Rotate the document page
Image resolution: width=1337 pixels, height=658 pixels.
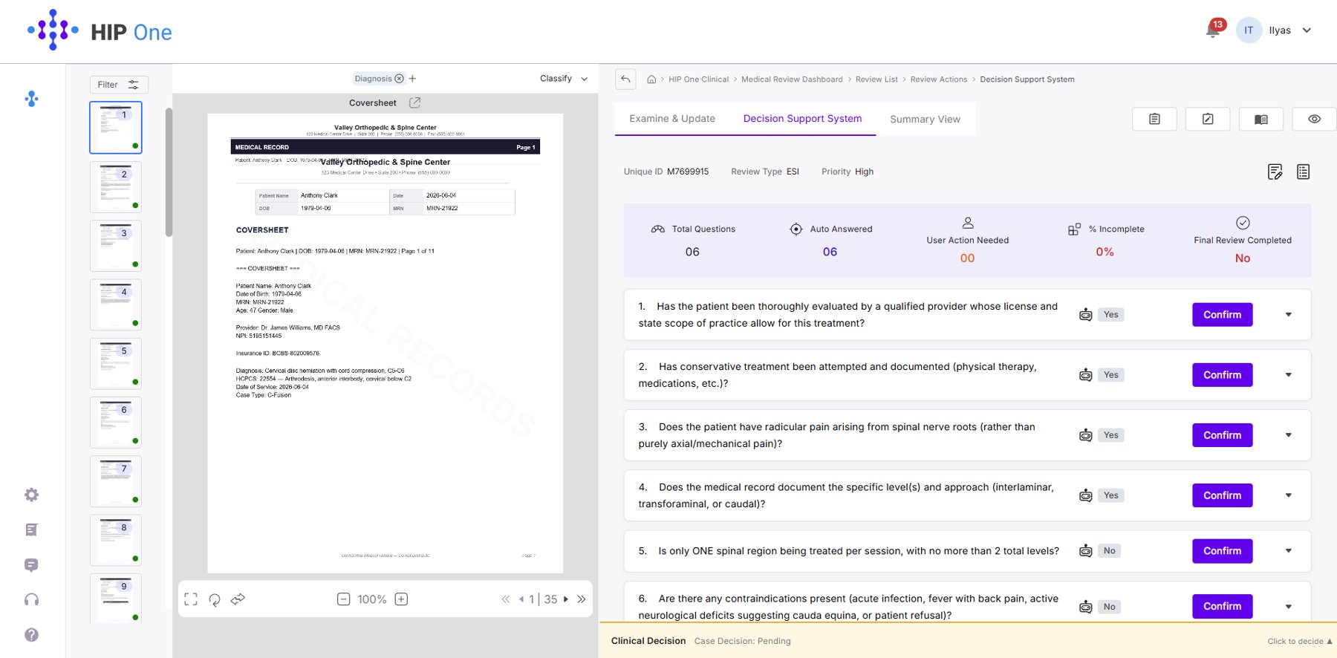pos(215,599)
